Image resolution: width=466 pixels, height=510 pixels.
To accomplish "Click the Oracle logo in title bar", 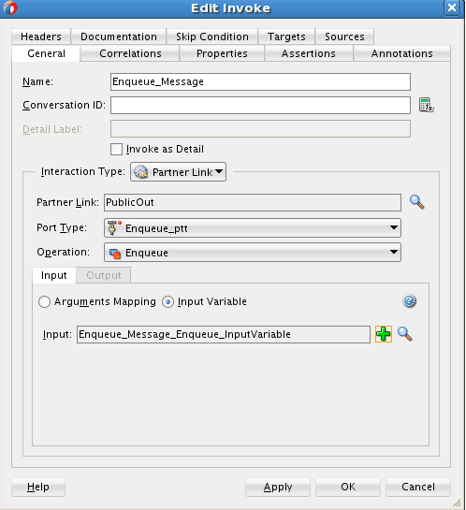I will (9, 7).
